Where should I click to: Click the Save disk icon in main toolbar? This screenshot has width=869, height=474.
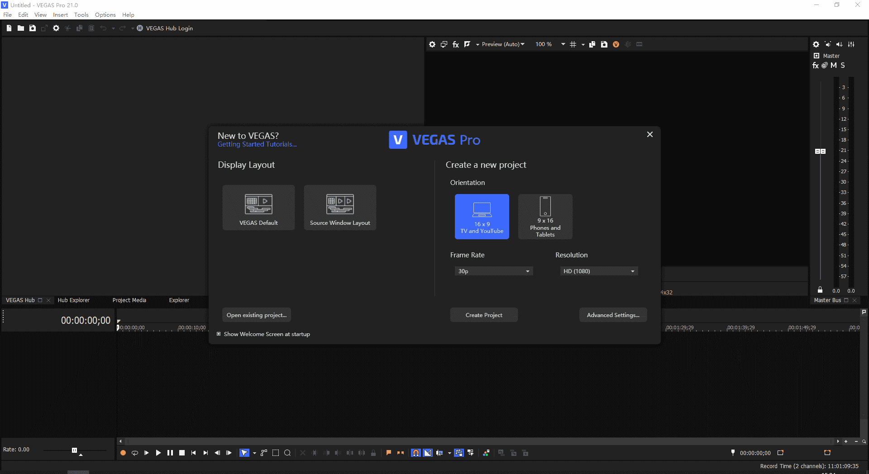point(33,28)
